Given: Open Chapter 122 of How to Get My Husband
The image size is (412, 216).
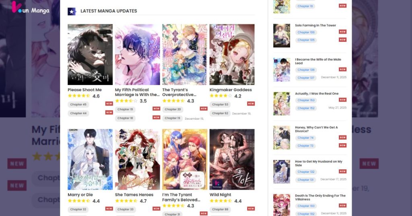Looking at the screenshot, I should 306,172.
